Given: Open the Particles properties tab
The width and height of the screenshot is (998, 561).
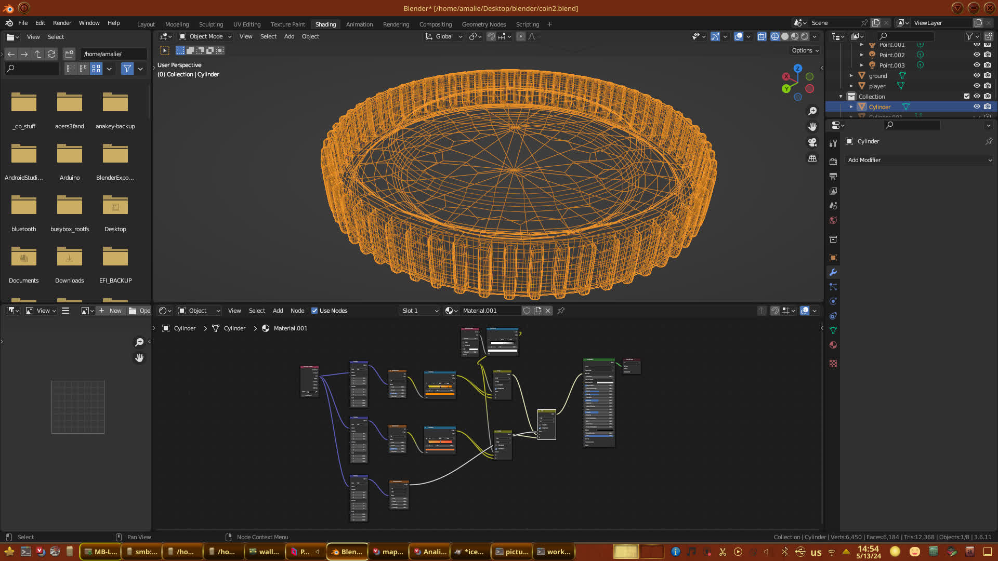Looking at the screenshot, I should (x=833, y=287).
